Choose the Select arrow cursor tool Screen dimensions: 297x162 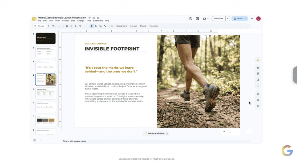click(x=92, y=26)
